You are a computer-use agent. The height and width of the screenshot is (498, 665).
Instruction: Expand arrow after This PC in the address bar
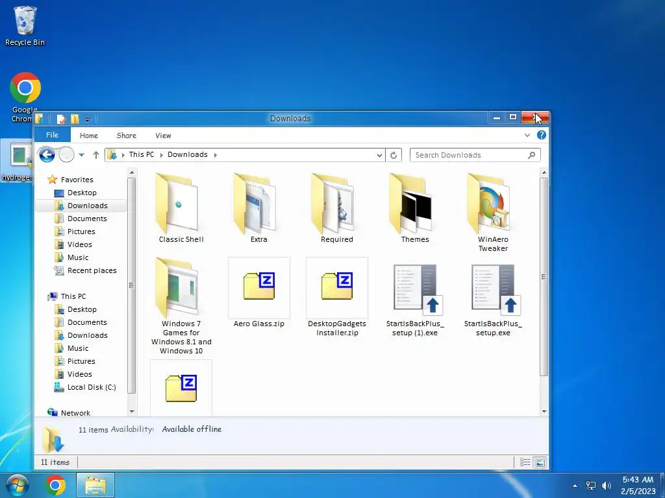point(161,155)
